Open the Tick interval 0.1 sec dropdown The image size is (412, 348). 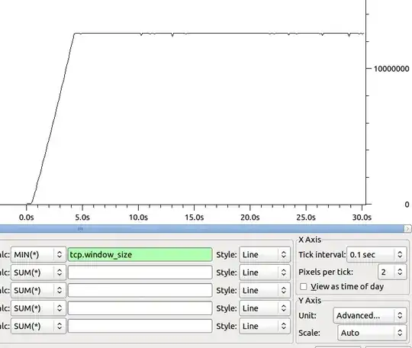pyautogui.click(x=377, y=254)
